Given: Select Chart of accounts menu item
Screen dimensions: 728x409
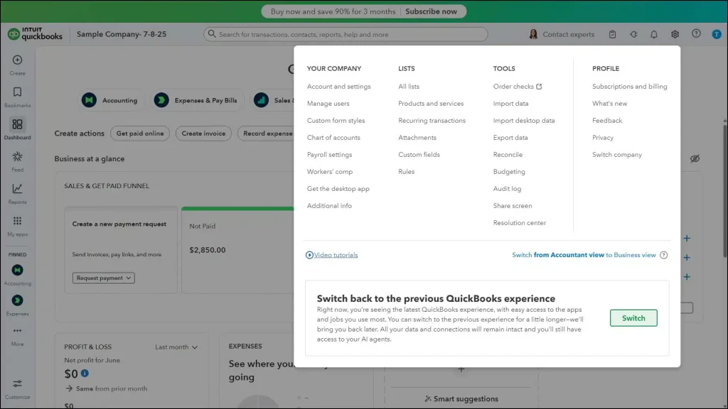Looking at the screenshot, I should (333, 138).
